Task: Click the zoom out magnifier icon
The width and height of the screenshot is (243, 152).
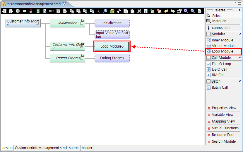Action: pos(193,11)
